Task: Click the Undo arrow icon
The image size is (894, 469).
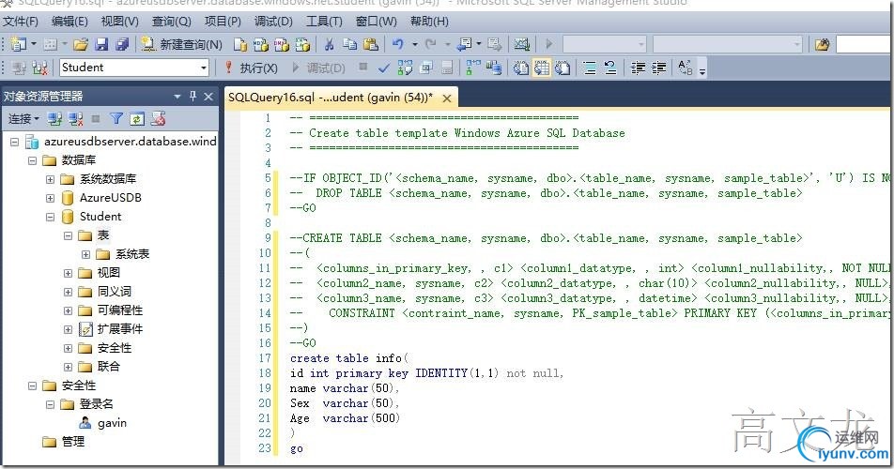Action: 398,44
